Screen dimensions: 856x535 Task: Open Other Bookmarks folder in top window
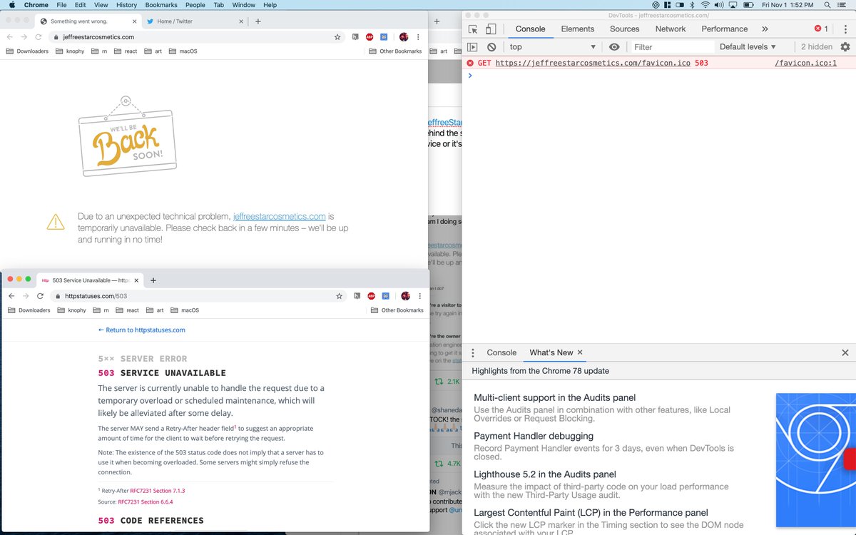click(395, 51)
